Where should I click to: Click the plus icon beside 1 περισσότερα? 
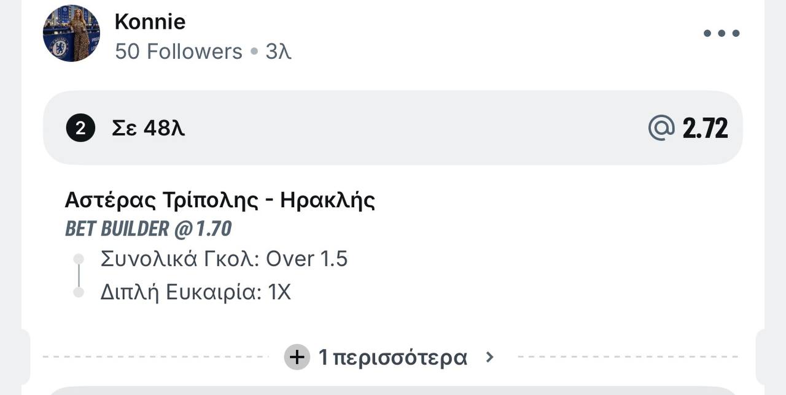pyautogui.click(x=297, y=357)
